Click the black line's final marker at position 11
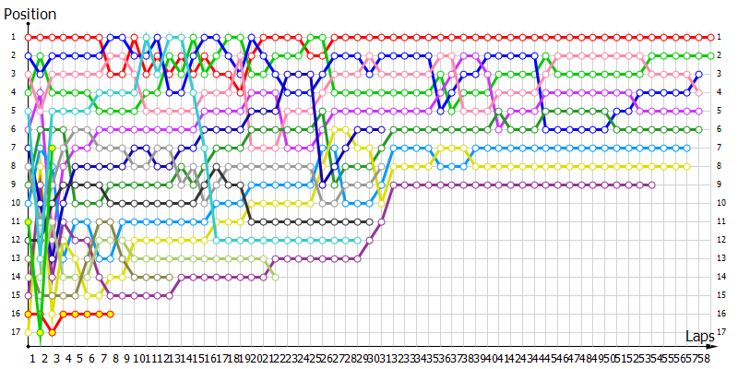The height and width of the screenshot is (369, 738). click(x=371, y=221)
